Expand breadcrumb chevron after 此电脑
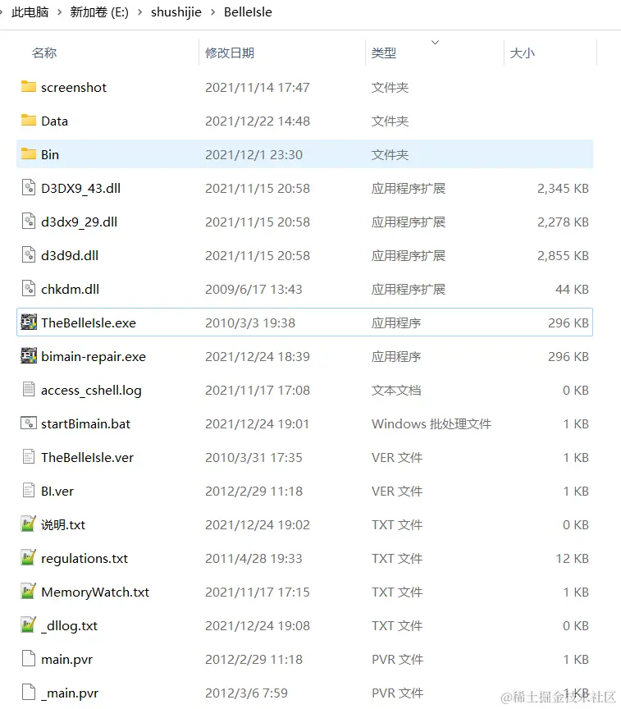The image size is (621, 709). 59,12
